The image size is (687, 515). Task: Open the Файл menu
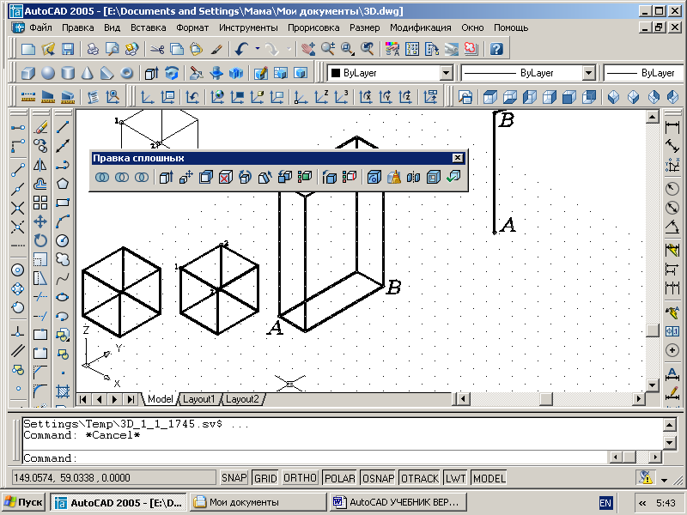pyautogui.click(x=40, y=27)
